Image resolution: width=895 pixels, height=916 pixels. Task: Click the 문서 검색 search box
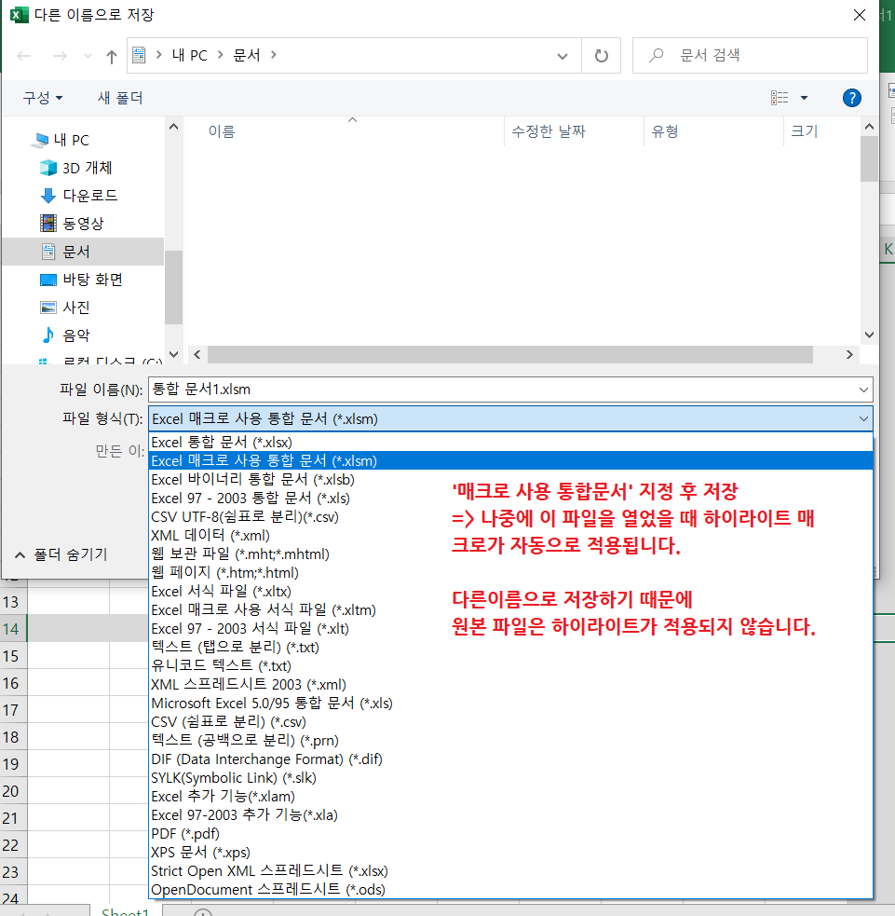[x=750, y=56]
